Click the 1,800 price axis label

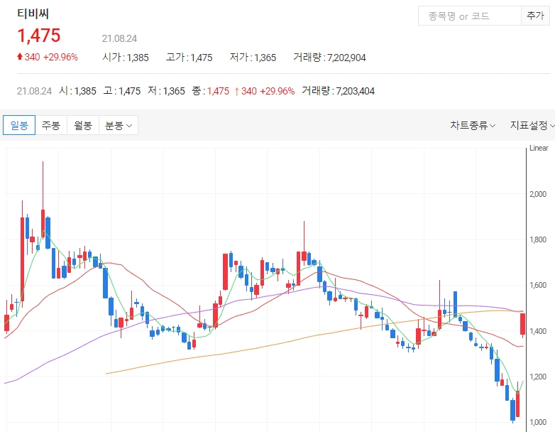(x=538, y=239)
